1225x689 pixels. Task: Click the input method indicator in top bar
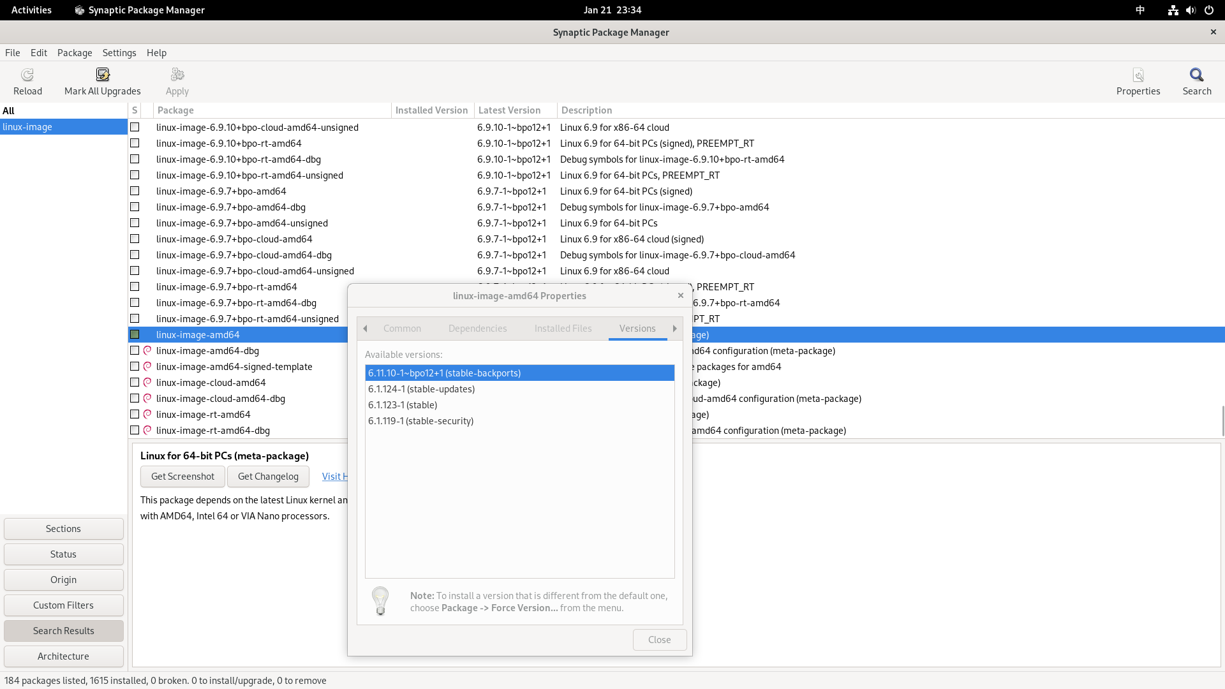[x=1140, y=10]
